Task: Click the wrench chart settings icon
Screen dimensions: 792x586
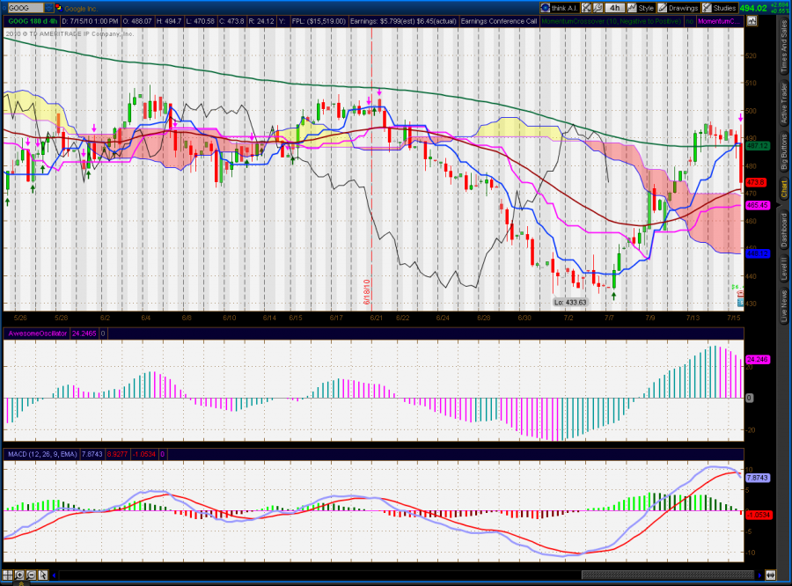Action: pos(598,8)
